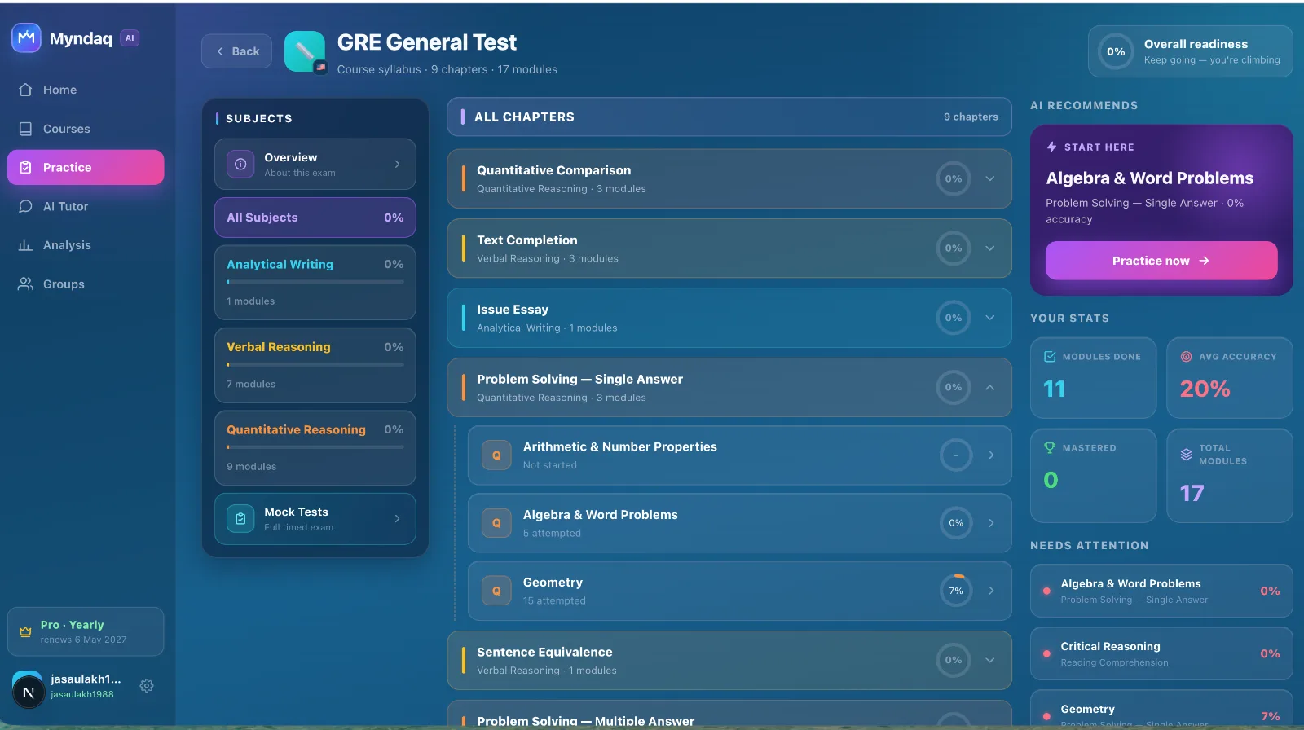Image resolution: width=1304 pixels, height=730 pixels.
Task: Collapse Problem Solving — Single Answer chevron
Action: pos(990,388)
